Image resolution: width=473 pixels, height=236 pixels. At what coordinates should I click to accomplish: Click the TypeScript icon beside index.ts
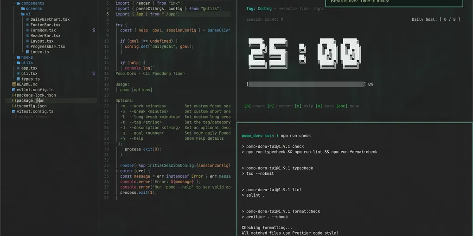tap(27, 52)
